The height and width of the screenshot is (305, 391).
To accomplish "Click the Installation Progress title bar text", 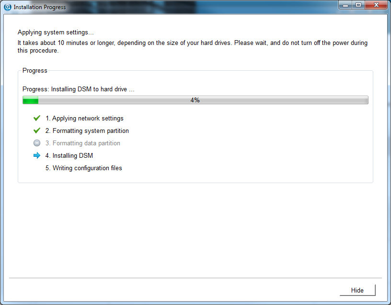I will coord(40,7).
